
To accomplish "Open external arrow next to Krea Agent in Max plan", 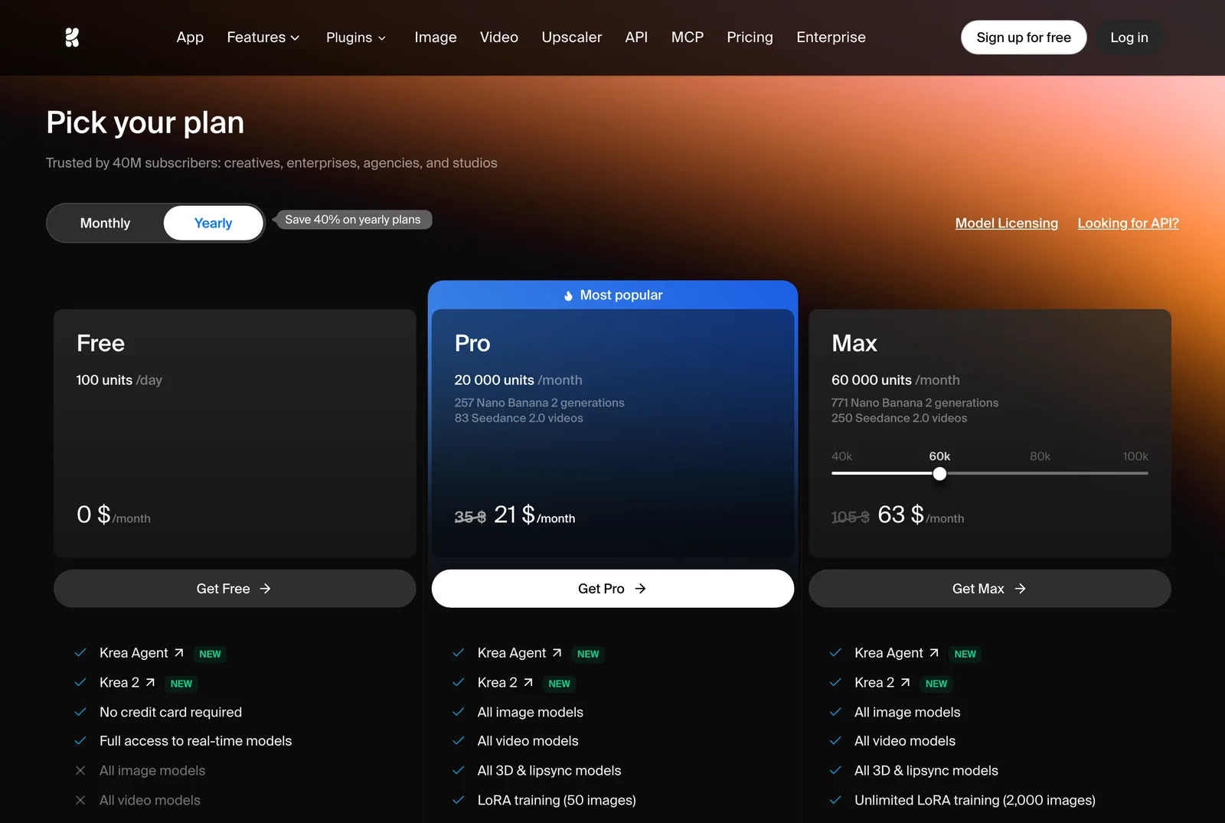I will [934, 653].
